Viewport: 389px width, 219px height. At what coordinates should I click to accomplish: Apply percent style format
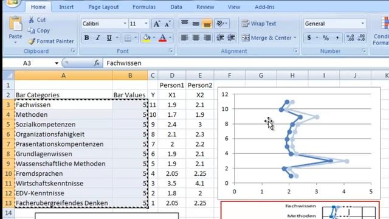(x=326, y=38)
